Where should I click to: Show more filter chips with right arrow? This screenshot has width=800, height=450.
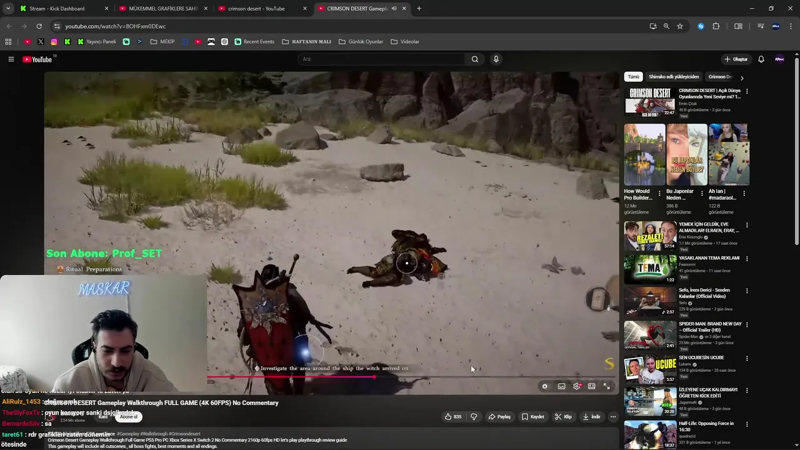[742, 78]
